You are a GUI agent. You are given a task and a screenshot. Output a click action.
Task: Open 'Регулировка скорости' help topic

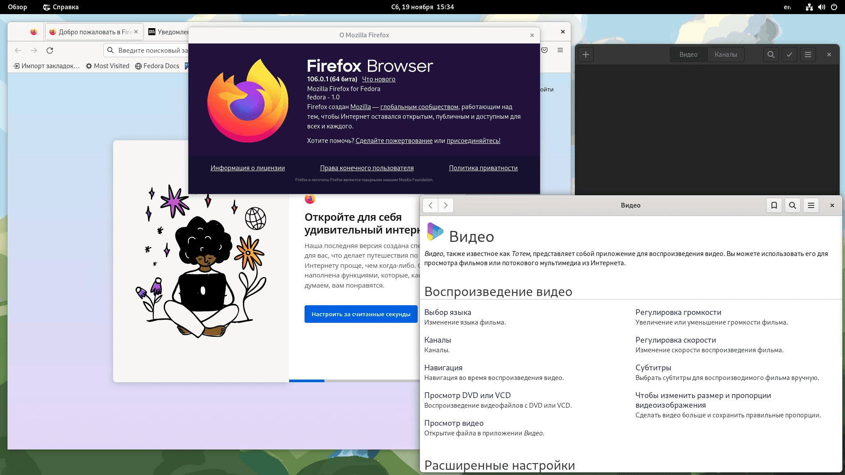click(676, 340)
